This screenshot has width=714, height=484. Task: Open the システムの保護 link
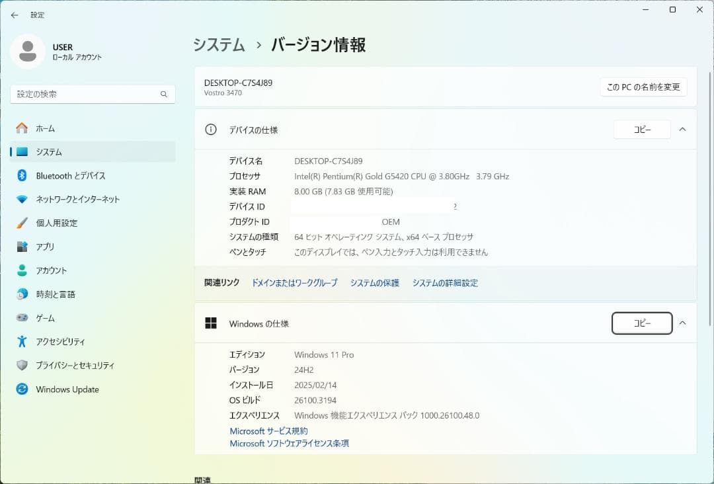click(374, 282)
